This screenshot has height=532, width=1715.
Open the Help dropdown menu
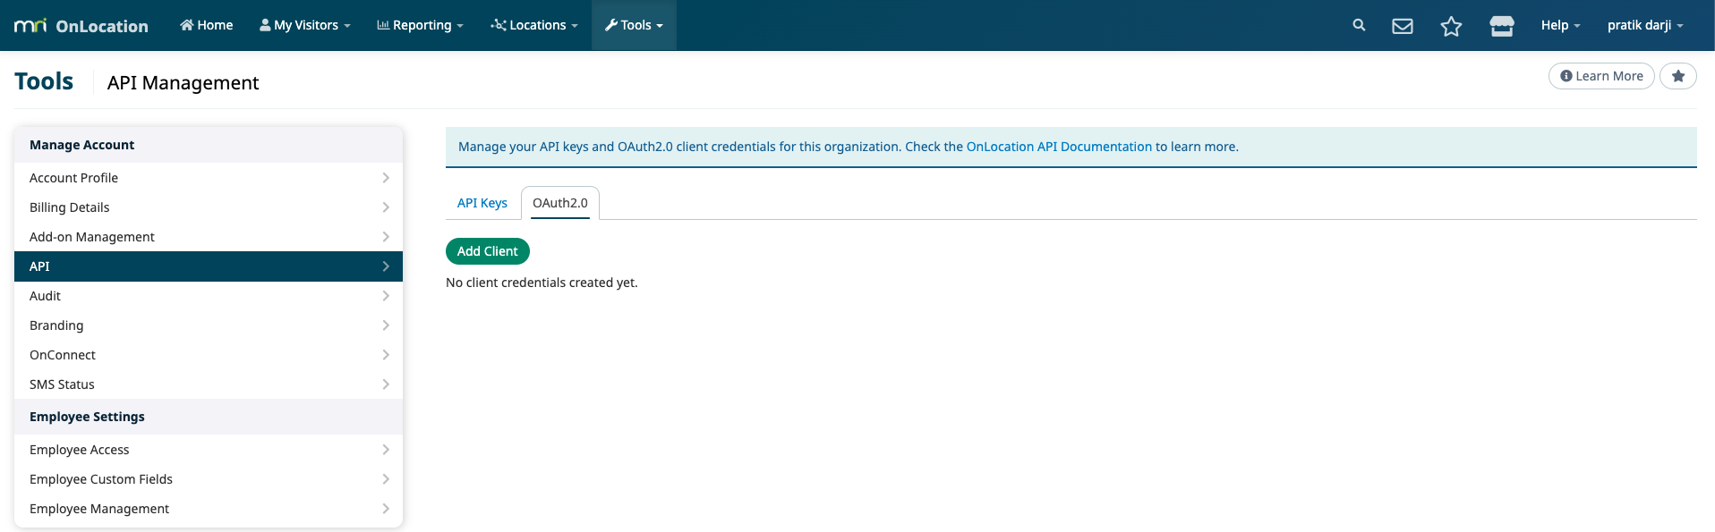point(1560,25)
